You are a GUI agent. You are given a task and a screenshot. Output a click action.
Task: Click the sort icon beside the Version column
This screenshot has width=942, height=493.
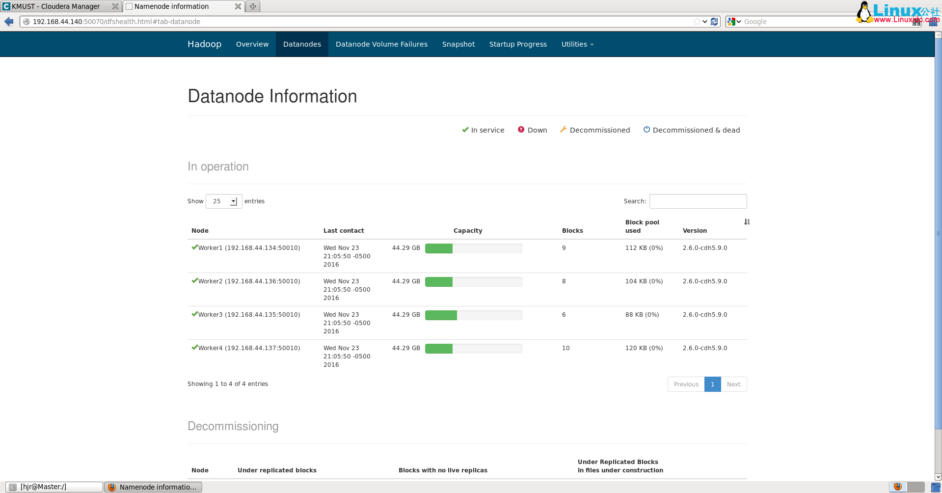(747, 222)
